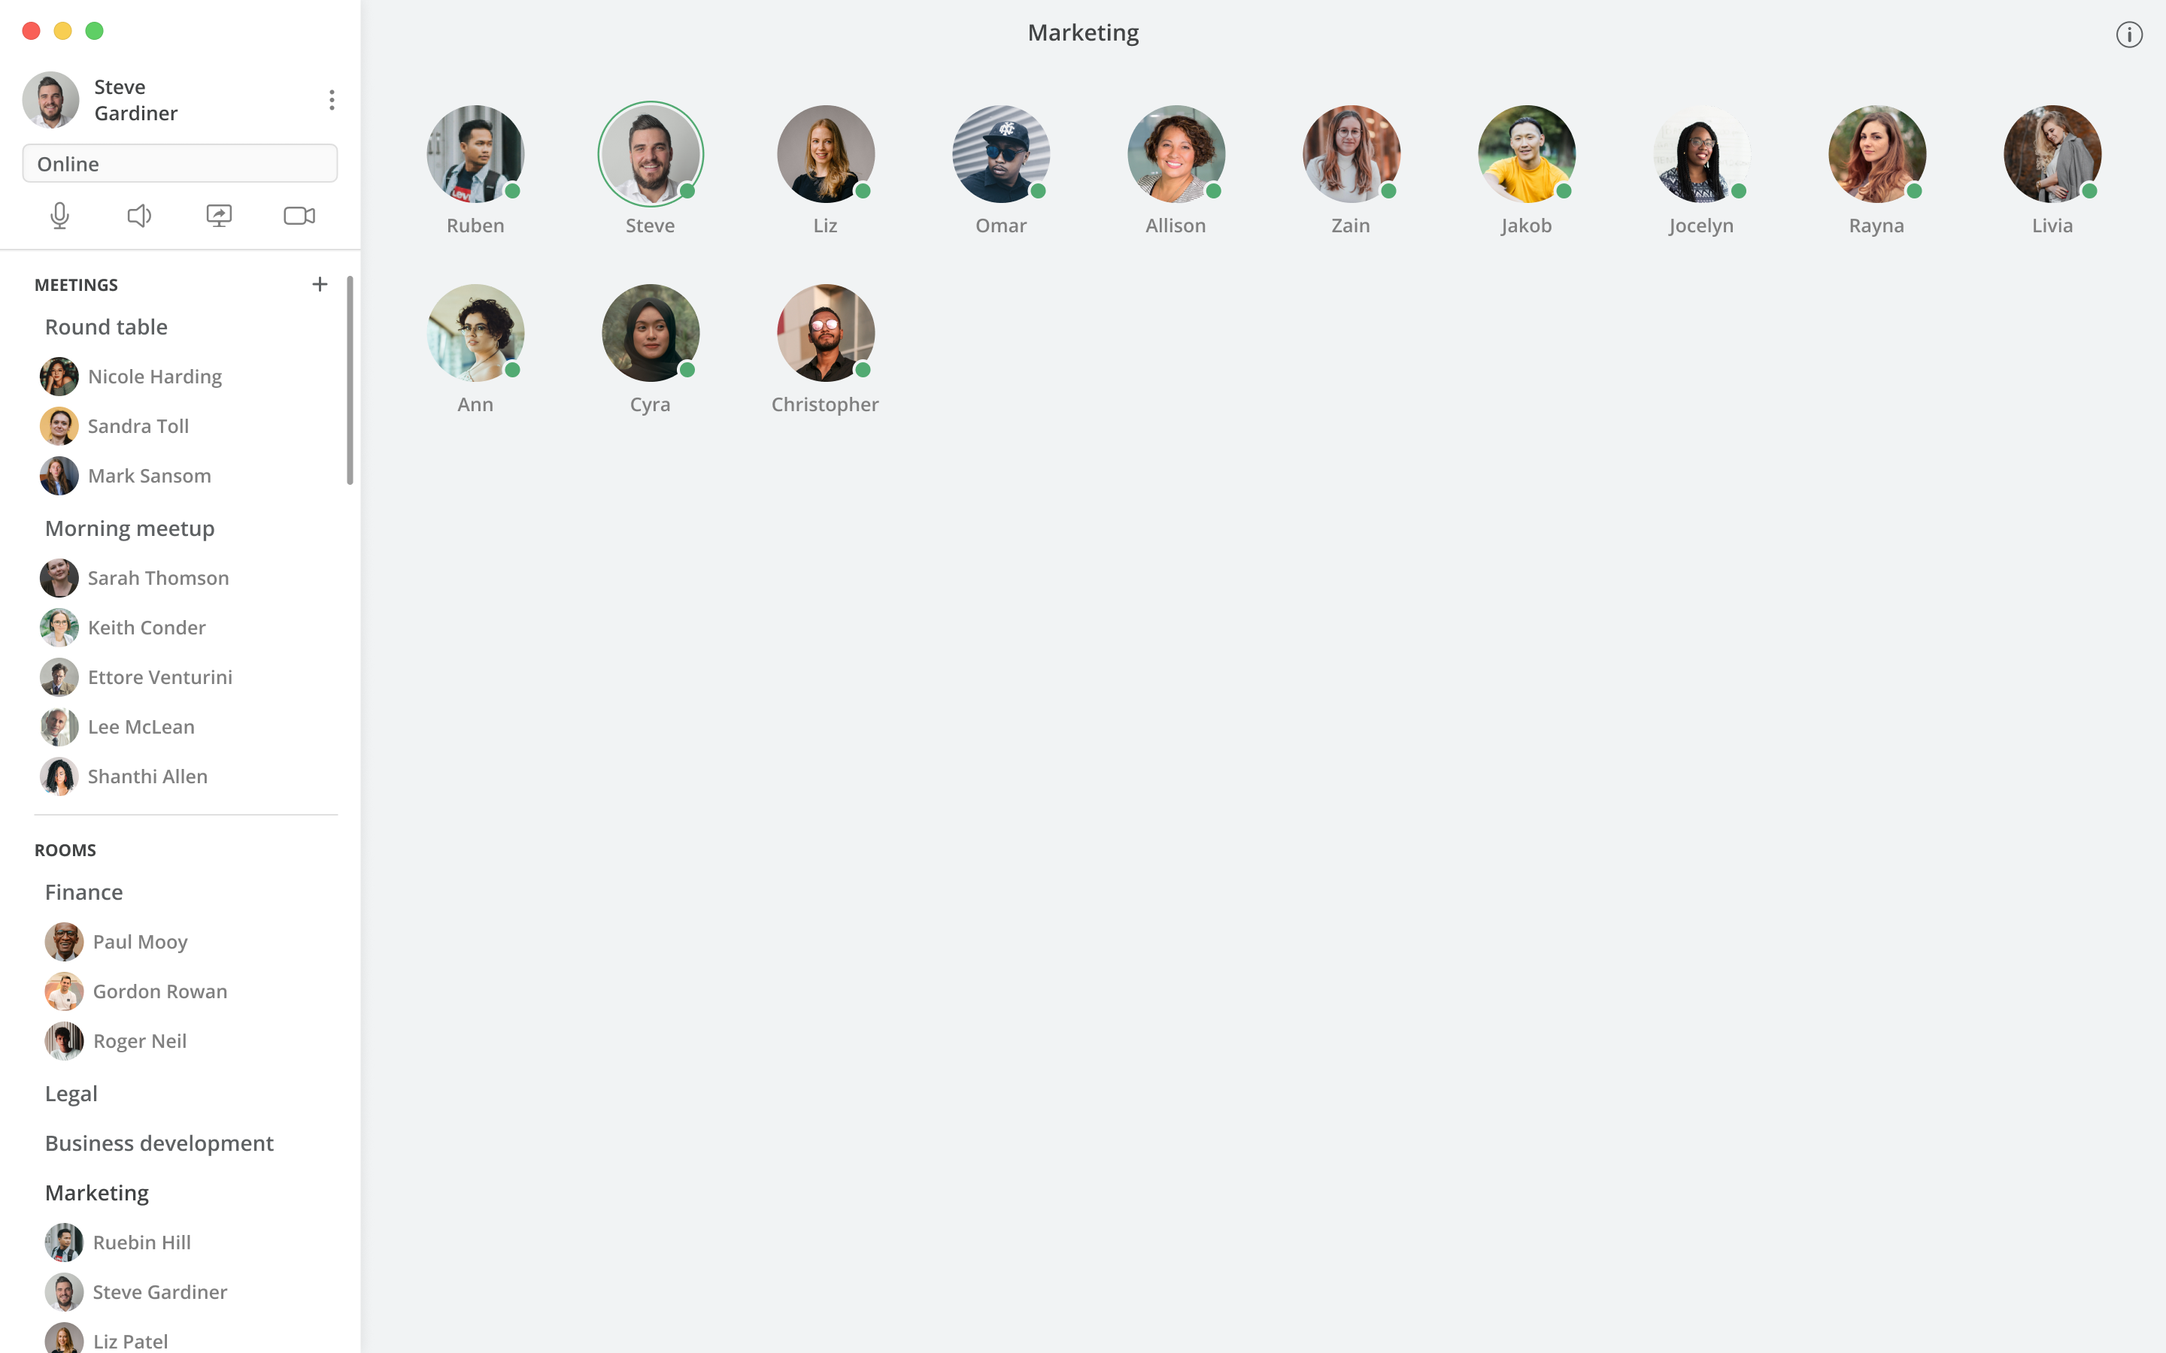Select Christopher's profile picture
The width and height of the screenshot is (2166, 1353).
tap(825, 333)
